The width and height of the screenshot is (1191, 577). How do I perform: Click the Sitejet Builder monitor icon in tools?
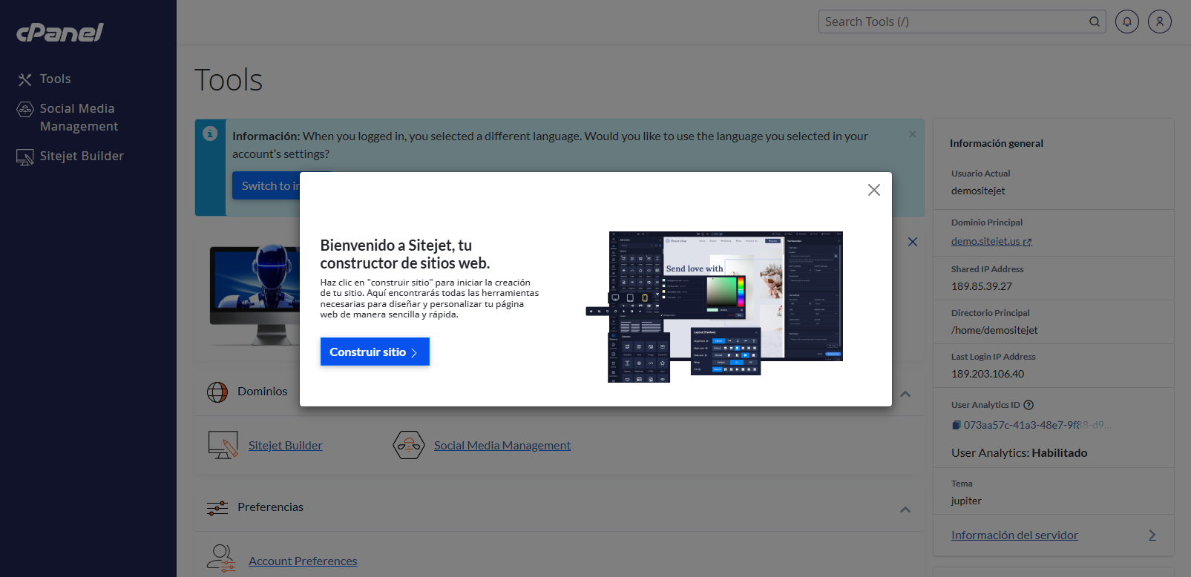(223, 445)
